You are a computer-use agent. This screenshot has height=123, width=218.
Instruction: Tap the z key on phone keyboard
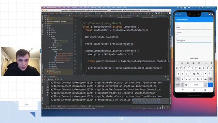click(183, 79)
